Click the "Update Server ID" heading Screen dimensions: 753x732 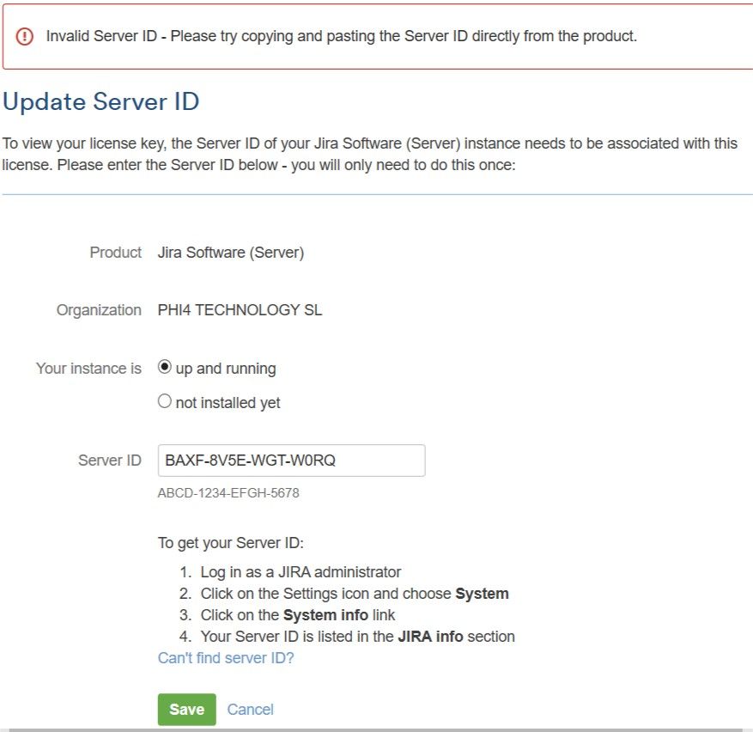point(100,102)
